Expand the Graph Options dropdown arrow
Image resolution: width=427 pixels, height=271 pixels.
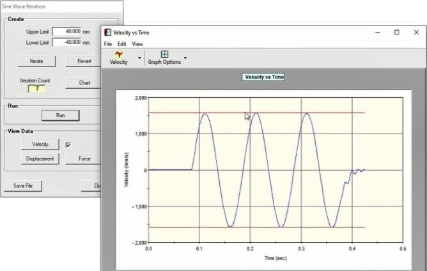[185, 58]
